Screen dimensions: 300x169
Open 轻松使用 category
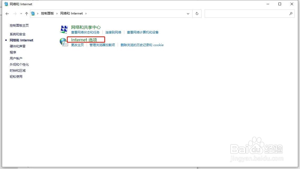(16, 77)
